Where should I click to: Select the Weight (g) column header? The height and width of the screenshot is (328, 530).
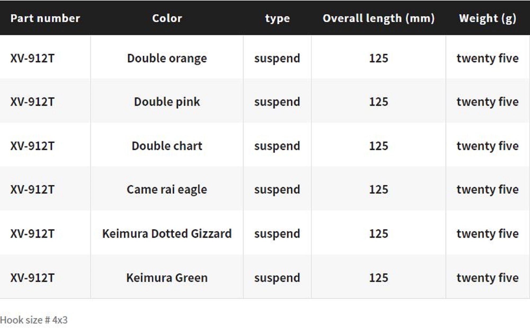[487, 18]
